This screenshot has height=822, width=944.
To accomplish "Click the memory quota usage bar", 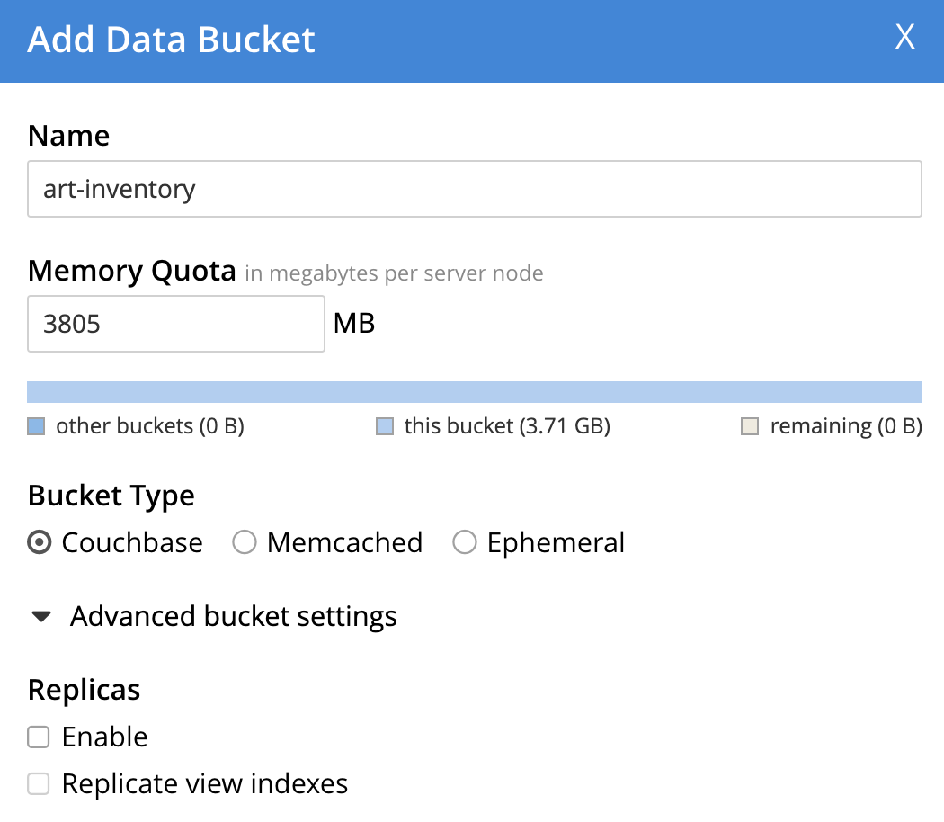I will 475,392.
